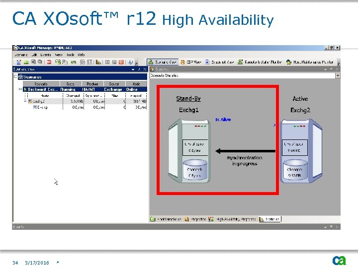Image resolution: width=358 pixels, height=268 pixels.
Task: Click the Is Alive link
Action: click(x=223, y=120)
